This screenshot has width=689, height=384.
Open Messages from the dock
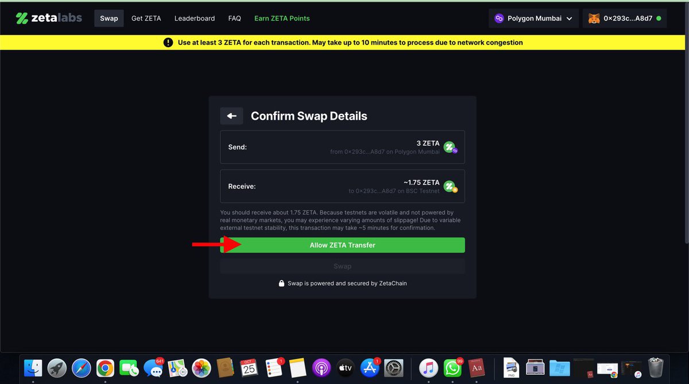(x=153, y=367)
